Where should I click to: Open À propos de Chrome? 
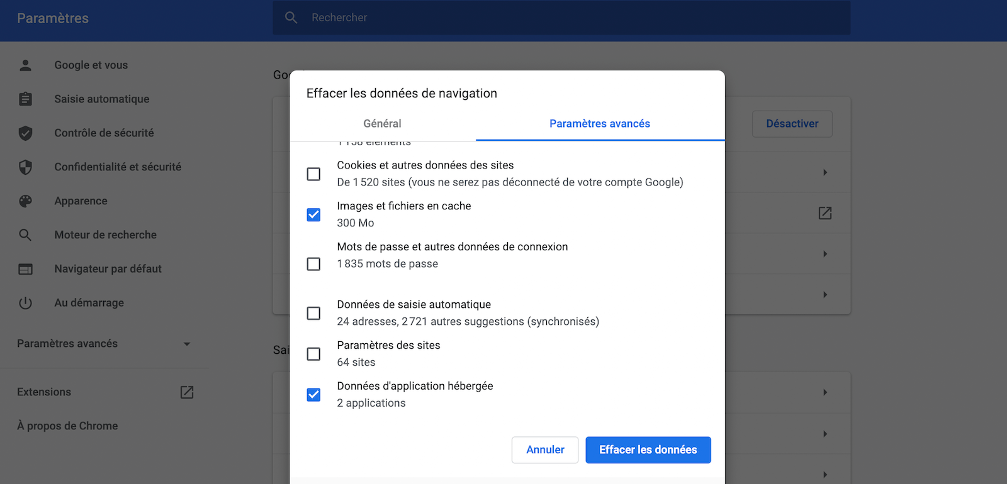click(67, 426)
